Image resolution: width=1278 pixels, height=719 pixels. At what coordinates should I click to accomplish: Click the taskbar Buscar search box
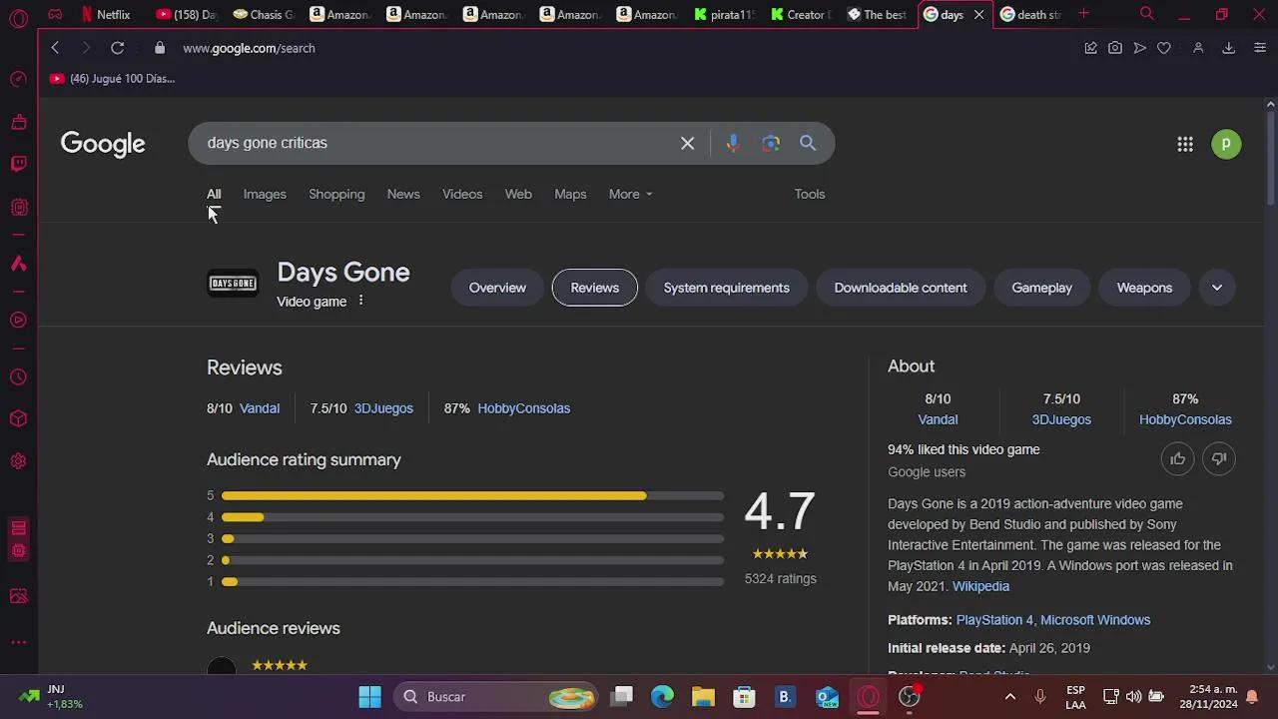496,697
